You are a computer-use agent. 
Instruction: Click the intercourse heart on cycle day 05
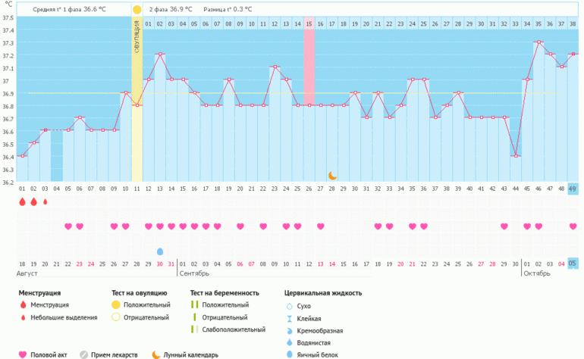click(x=68, y=226)
